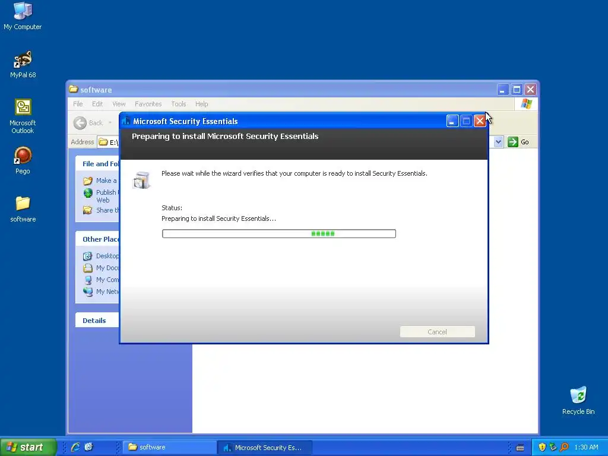Click the Start button

pos(28,447)
